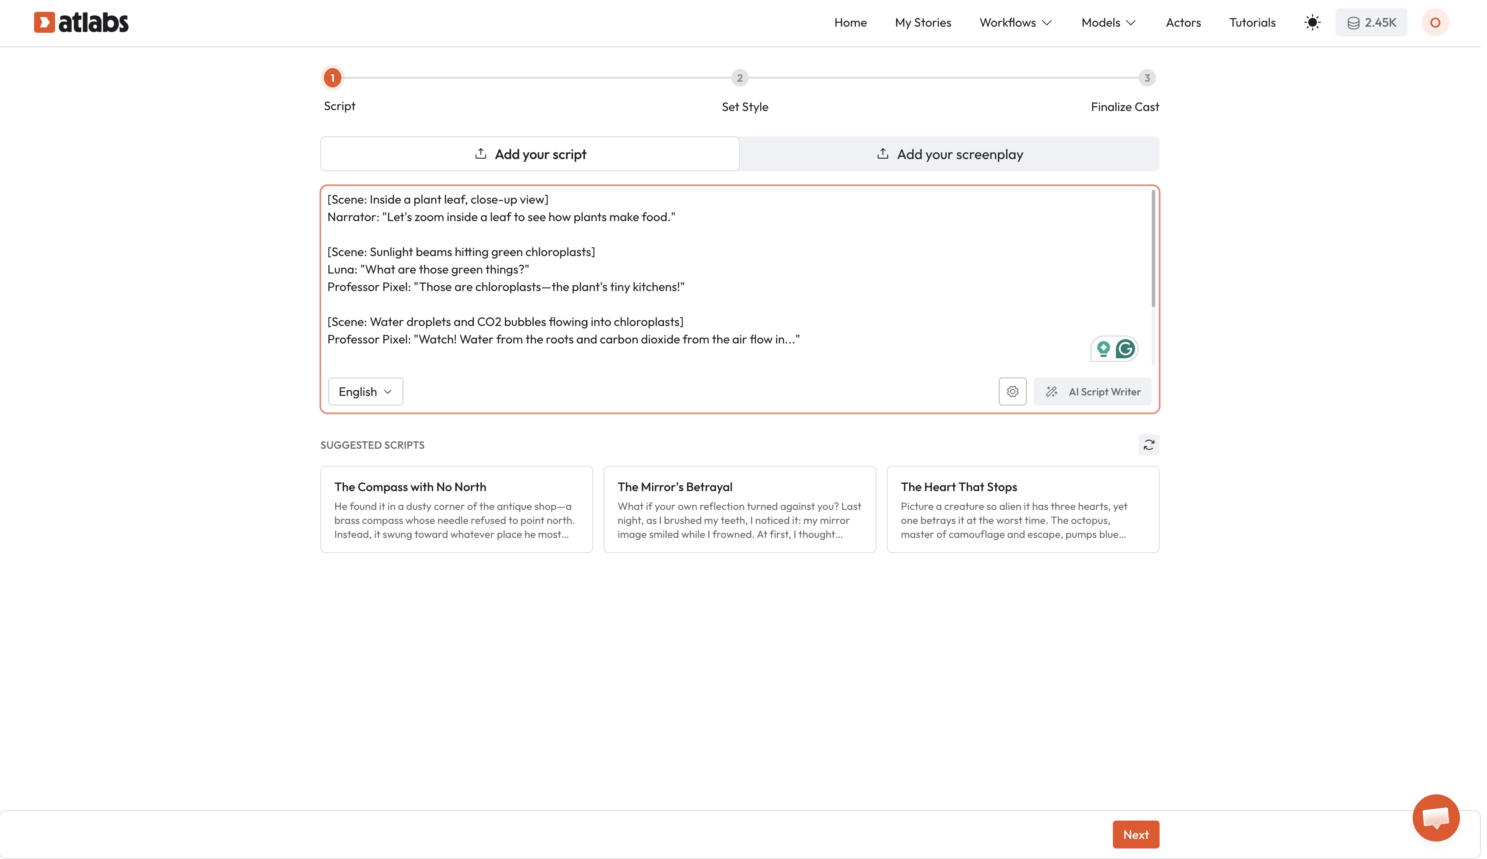Go to My Stories page
The image size is (1487, 859).
point(923,22)
